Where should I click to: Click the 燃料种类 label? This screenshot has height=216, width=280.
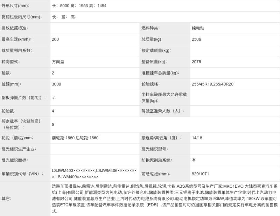click(x=150, y=28)
